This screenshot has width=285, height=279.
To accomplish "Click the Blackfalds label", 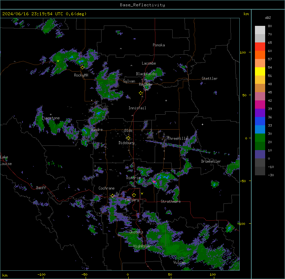I will [146, 74].
